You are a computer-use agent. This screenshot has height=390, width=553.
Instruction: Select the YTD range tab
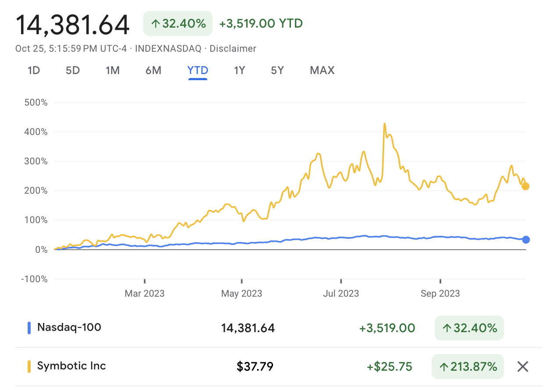[x=198, y=70]
